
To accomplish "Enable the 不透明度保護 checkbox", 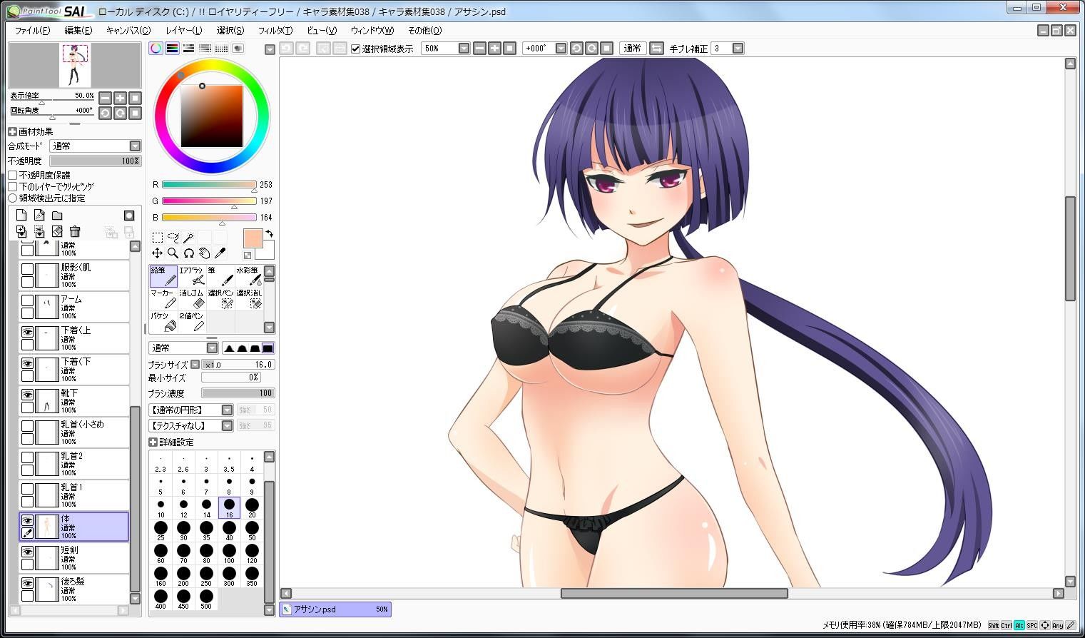I will tap(13, 175).
